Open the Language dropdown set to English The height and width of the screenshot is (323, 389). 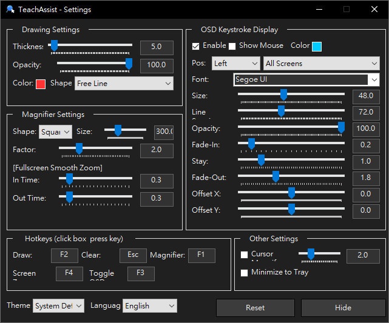[x=150, y=305]
